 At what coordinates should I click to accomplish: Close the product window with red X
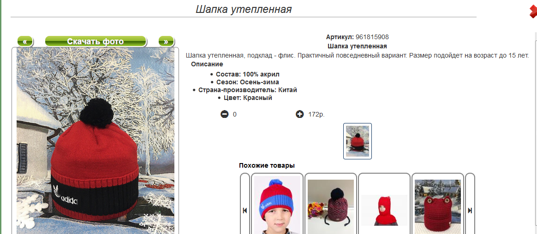coord(533,12)
